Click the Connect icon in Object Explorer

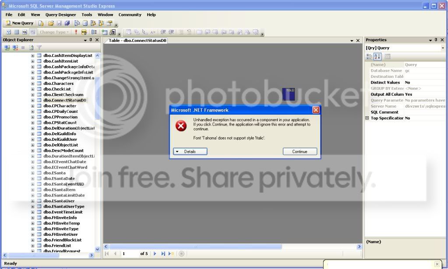(x=7, y=48)
